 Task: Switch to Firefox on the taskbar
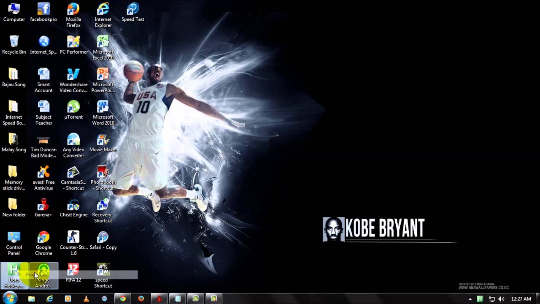tap(141, 299)
